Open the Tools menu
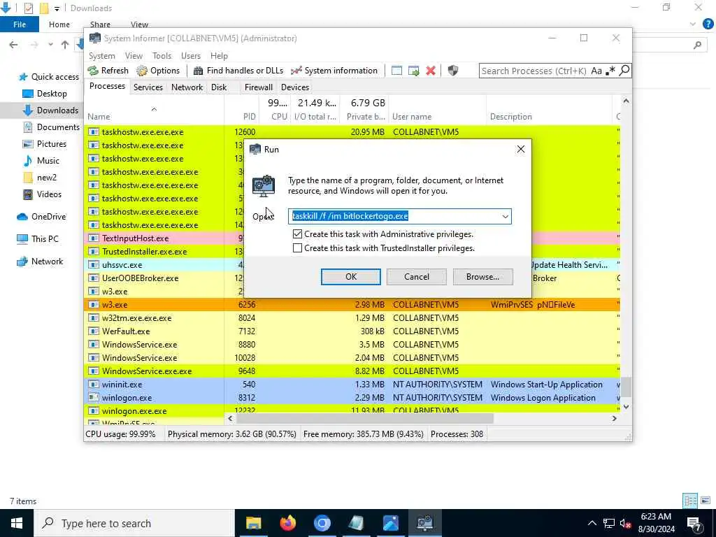This screenshot has width=716, height=537. pyautogui.click(x=162, y=56)
